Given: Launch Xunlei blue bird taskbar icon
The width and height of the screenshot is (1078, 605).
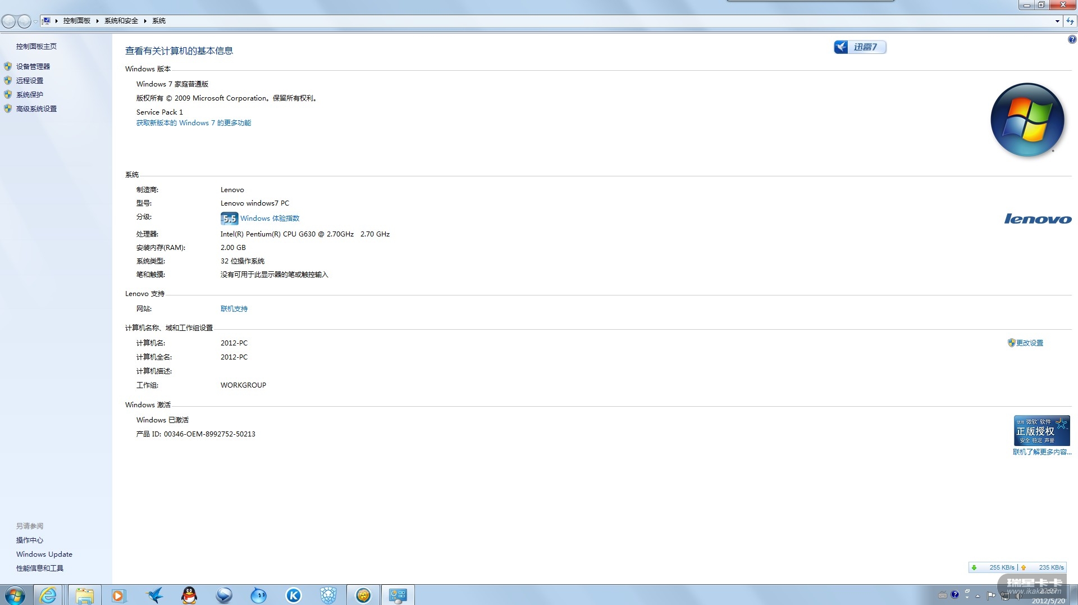Looking at the screenshot, I should pyautogui.click(x=154, y=595).
